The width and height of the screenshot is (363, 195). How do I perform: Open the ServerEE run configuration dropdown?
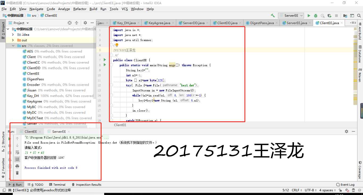point(291,16)
